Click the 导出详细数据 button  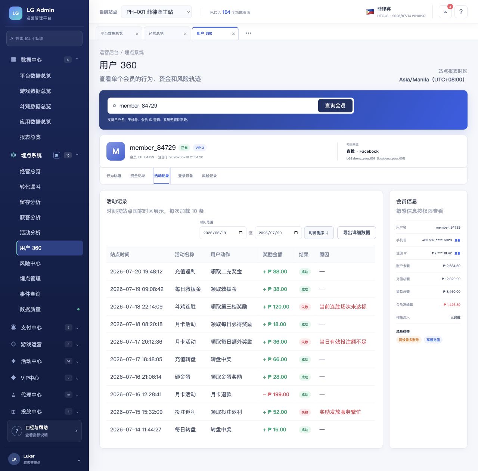[357, 233]
